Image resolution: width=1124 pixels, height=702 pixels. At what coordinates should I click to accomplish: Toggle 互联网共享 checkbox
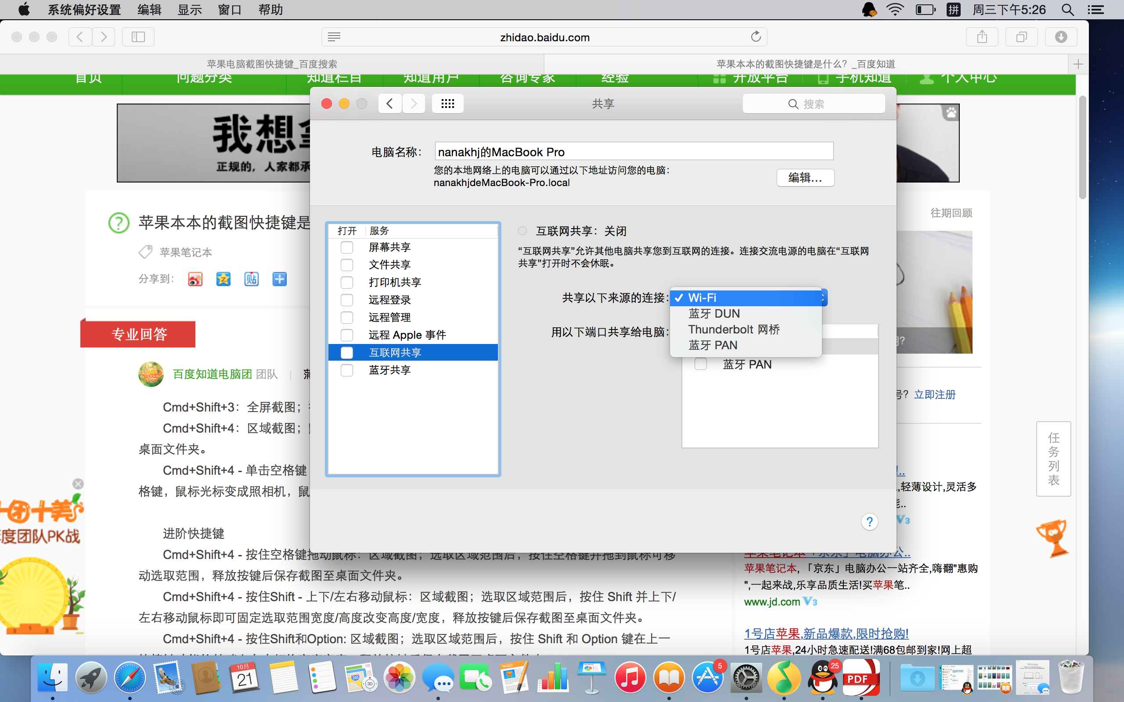(x=347, y=352)
